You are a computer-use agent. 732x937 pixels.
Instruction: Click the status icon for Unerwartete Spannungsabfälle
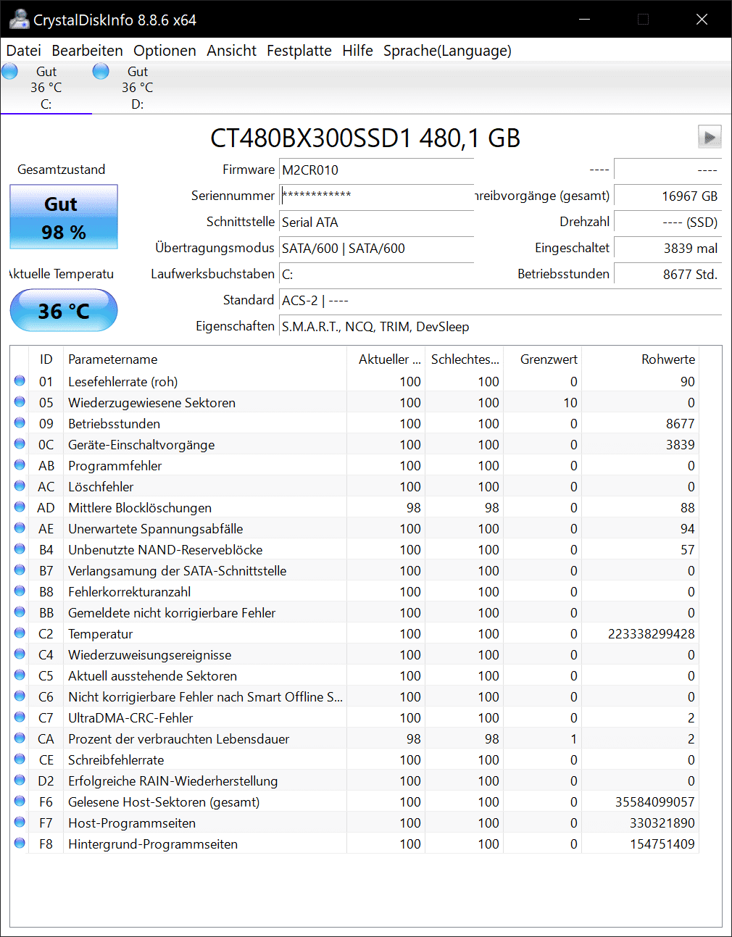[20, 528]
